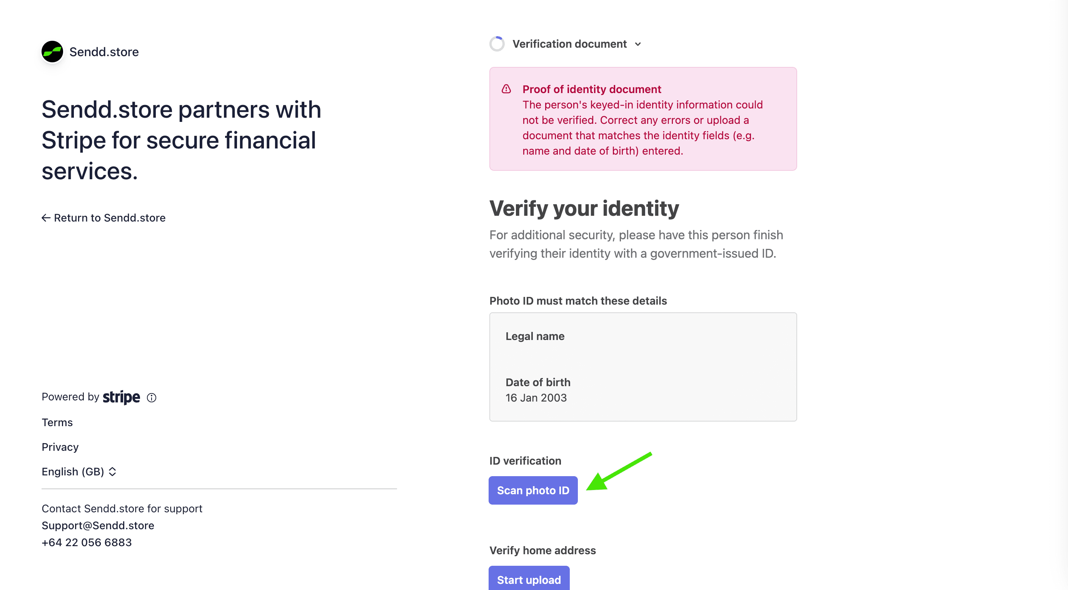Open the Terms link
The width and height of the screenshot is (1068, 590).
pyautogui.click(x=57, y=422)
